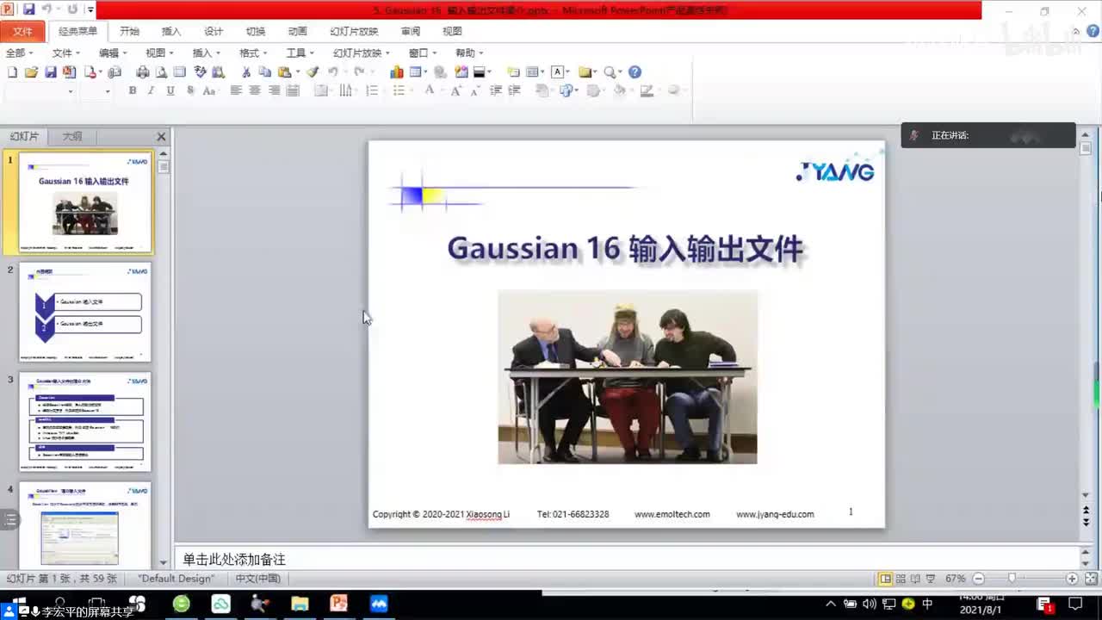Screen dimensions: 1102x620
Task: Switch to Slide Sorter view in status bar
Action: pos(901,579)
